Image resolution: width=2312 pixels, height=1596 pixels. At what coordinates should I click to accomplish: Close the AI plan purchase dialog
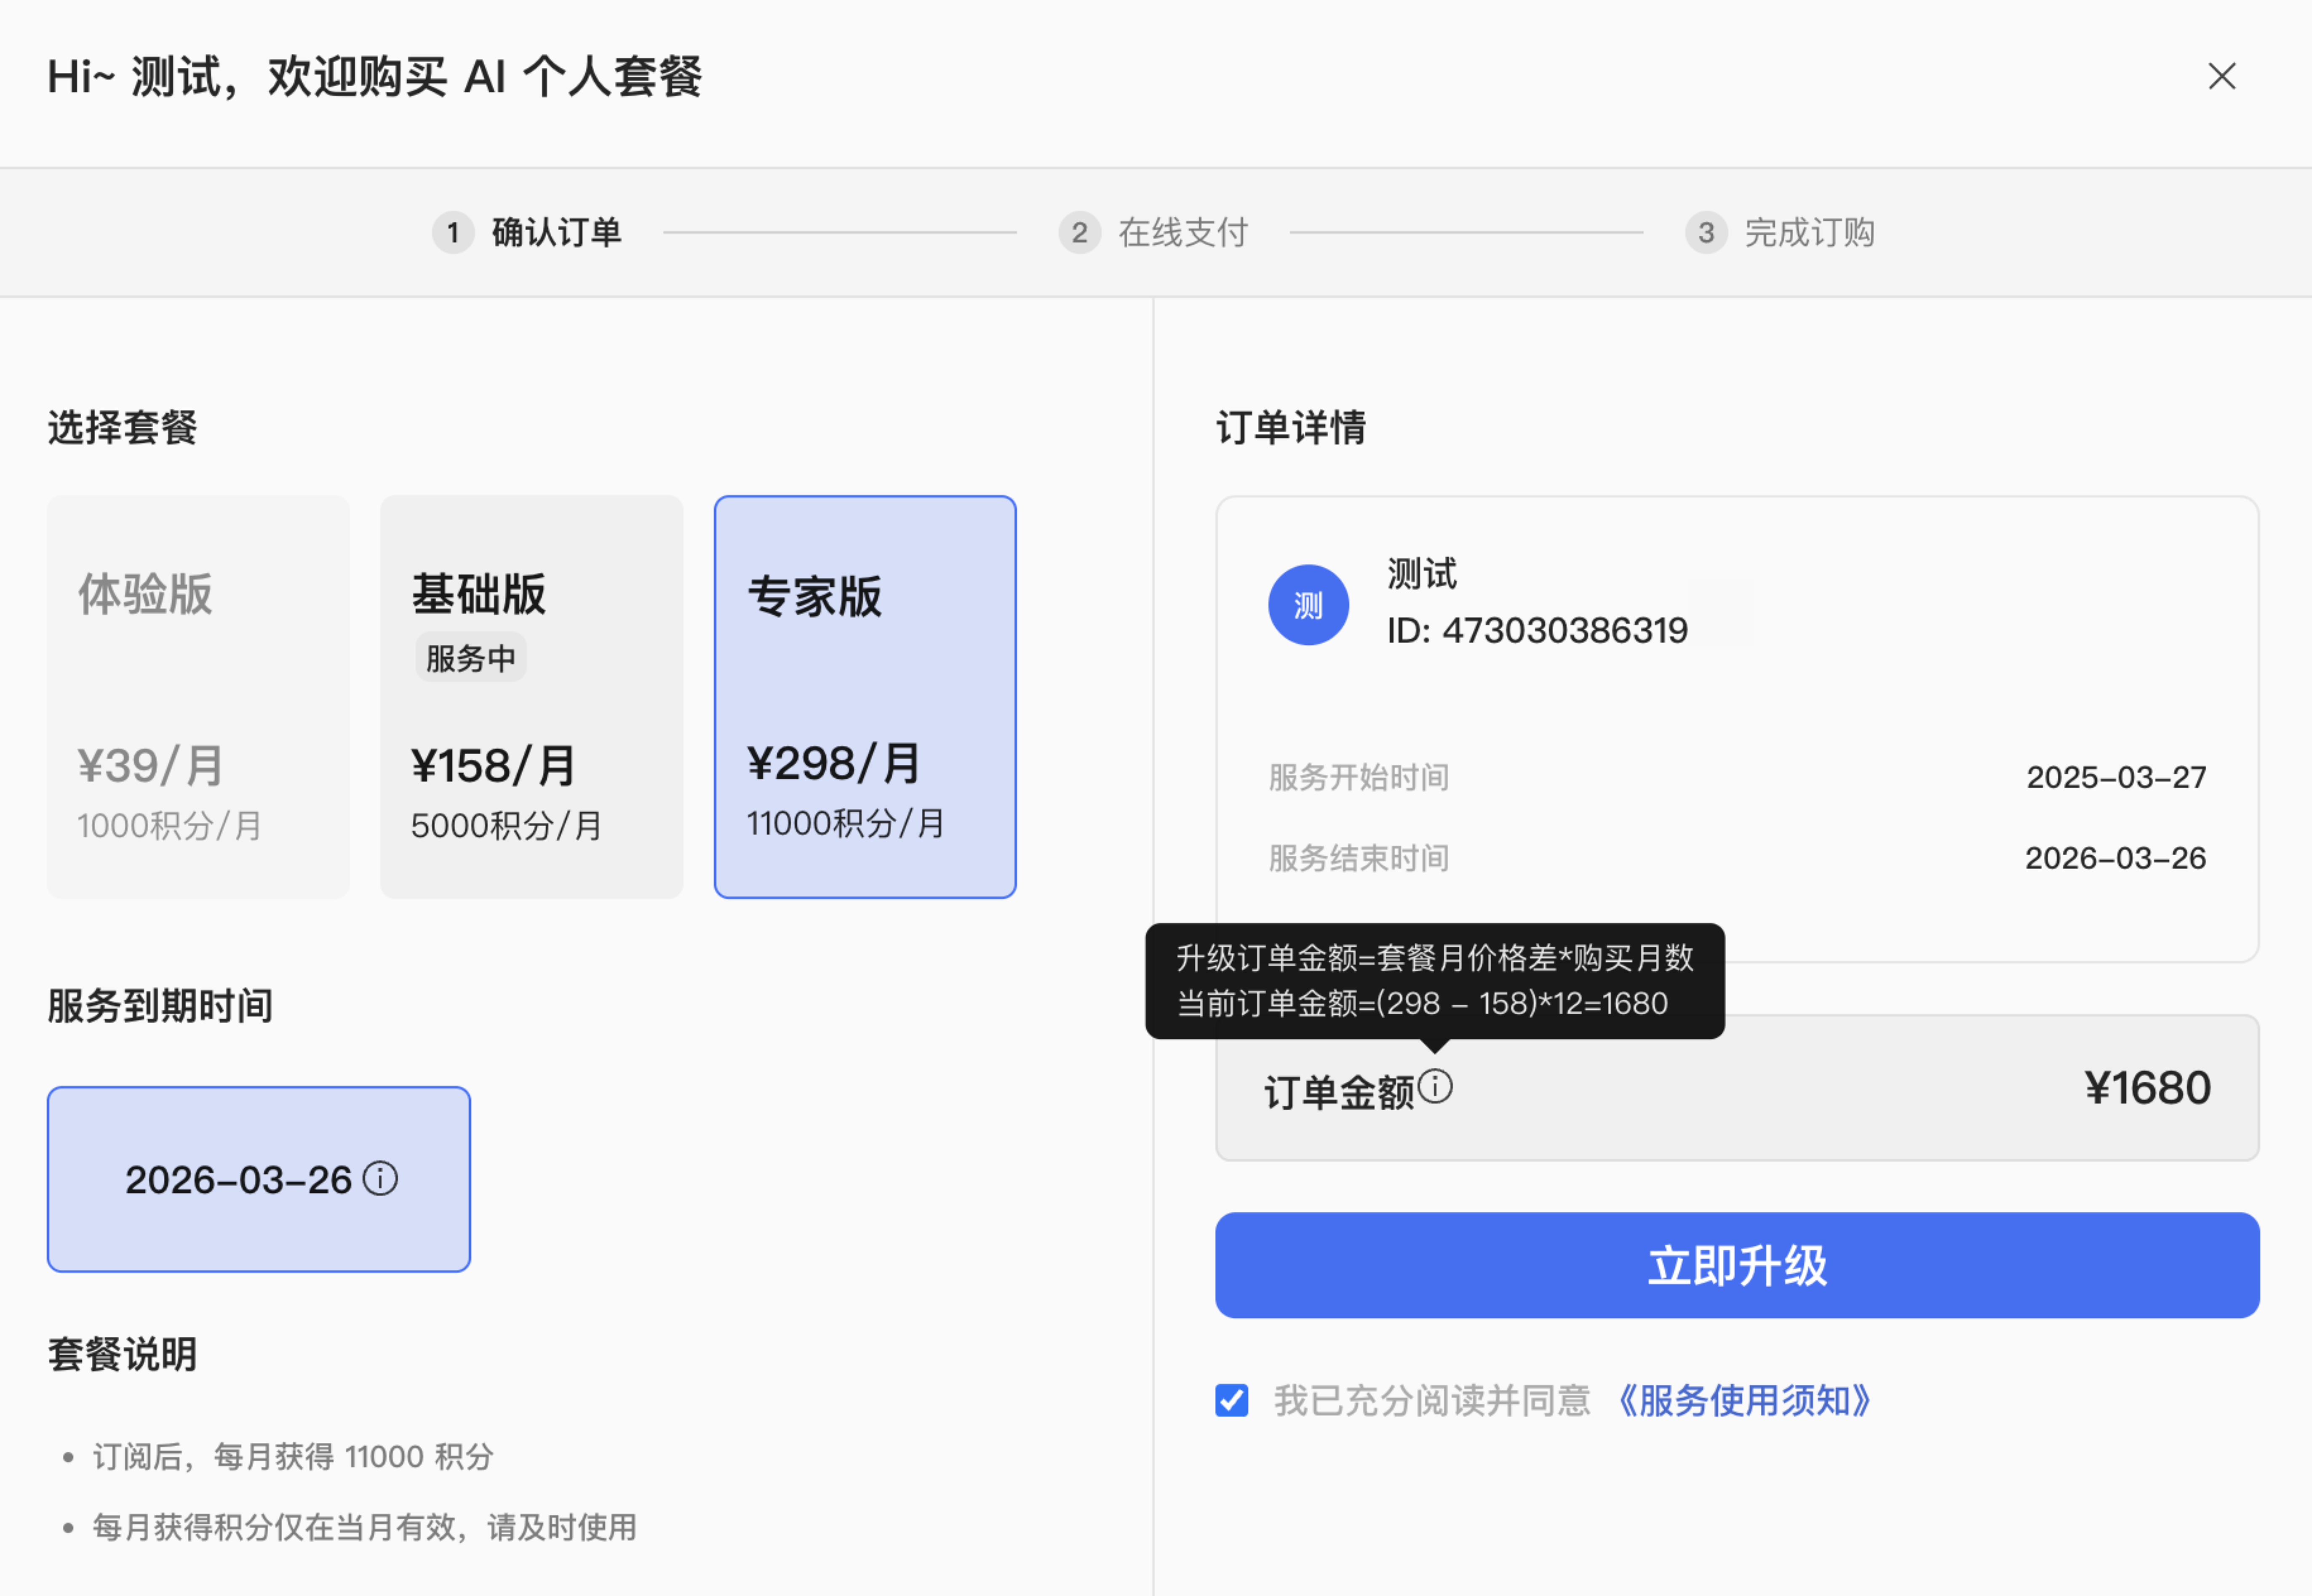2221,76
